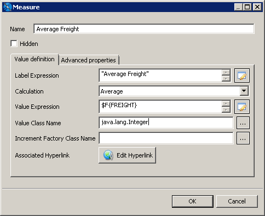Switch to Advanced properties tab
Viewport: 265px width, 216px height.
[x=89, y=60]
